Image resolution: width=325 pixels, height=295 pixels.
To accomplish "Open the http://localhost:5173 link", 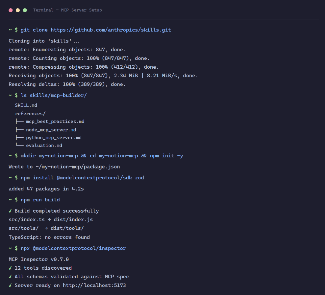I will 94,285.
